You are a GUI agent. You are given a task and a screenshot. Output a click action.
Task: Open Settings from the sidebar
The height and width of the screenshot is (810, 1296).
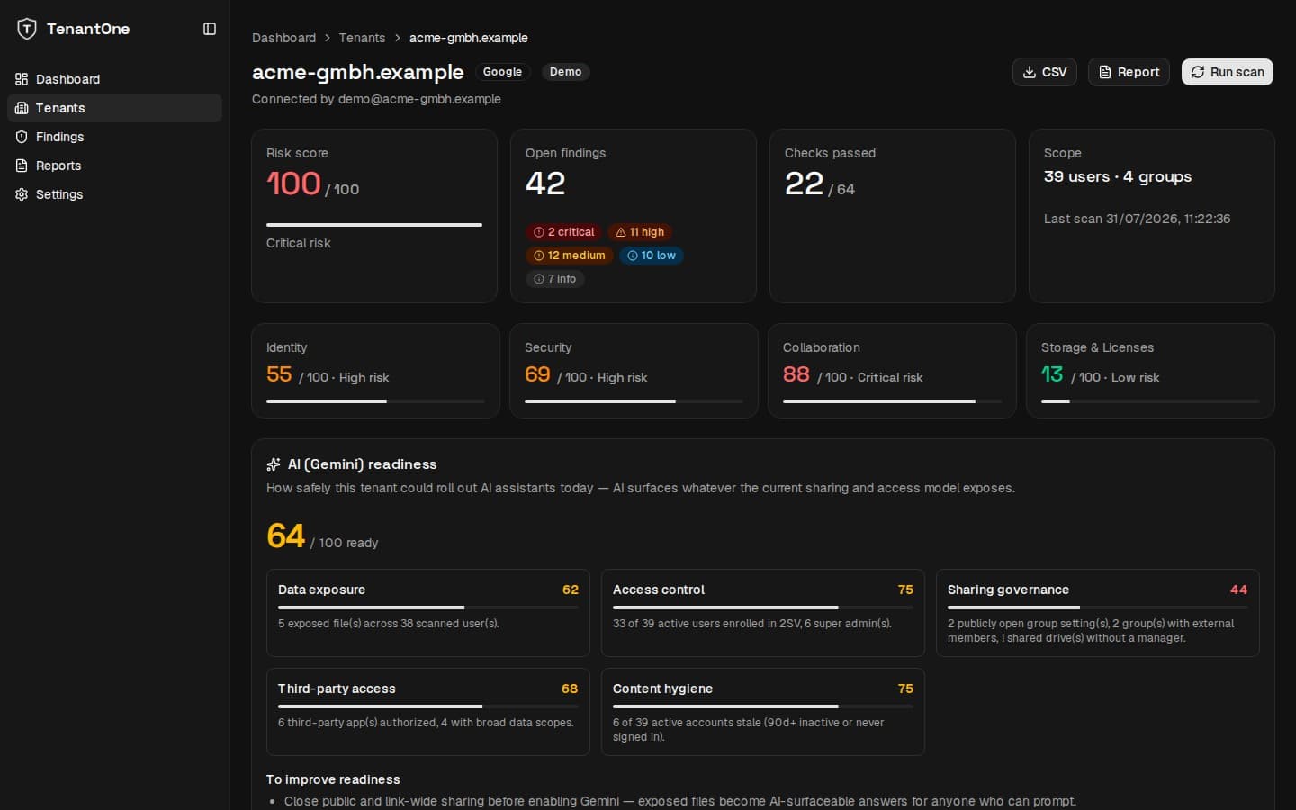click(x=114, y=194)
